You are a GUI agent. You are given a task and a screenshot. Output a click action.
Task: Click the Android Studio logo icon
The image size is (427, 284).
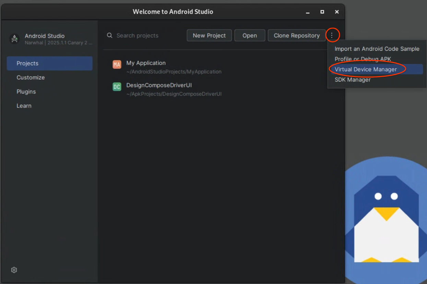[x=14, y=39]
